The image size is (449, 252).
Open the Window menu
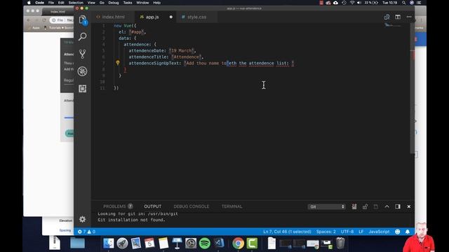point(142,3)
